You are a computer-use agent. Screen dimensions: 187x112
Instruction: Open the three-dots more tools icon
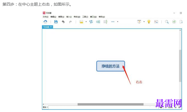point(113,22)
